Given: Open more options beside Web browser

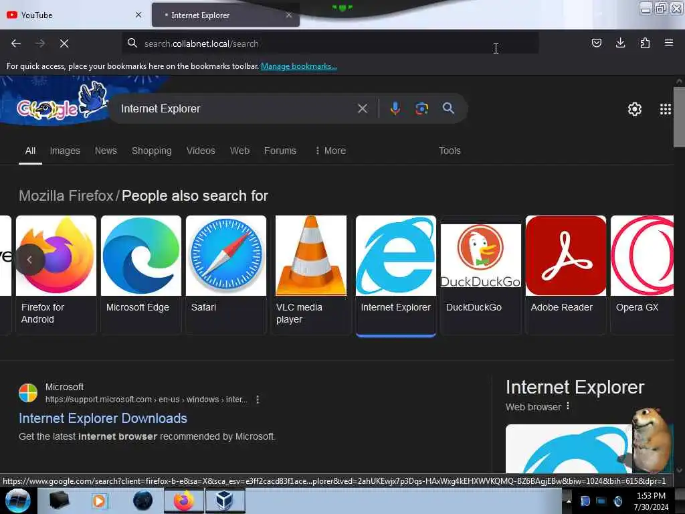Looking at the screenshot, I should pos(568,406).
